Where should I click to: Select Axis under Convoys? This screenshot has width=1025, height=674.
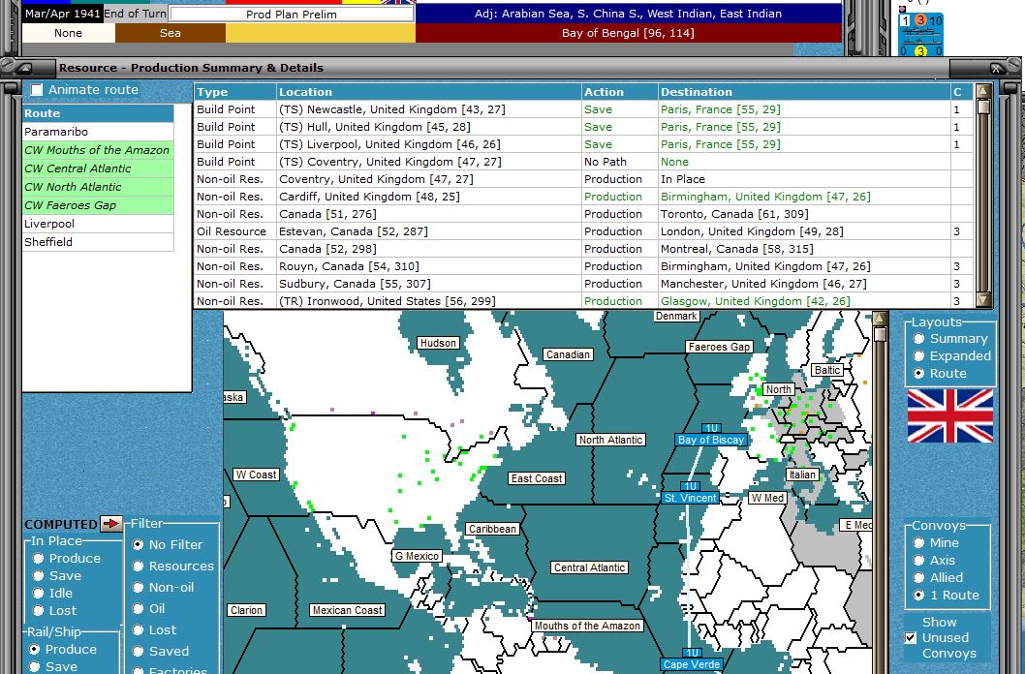[919, 561]
